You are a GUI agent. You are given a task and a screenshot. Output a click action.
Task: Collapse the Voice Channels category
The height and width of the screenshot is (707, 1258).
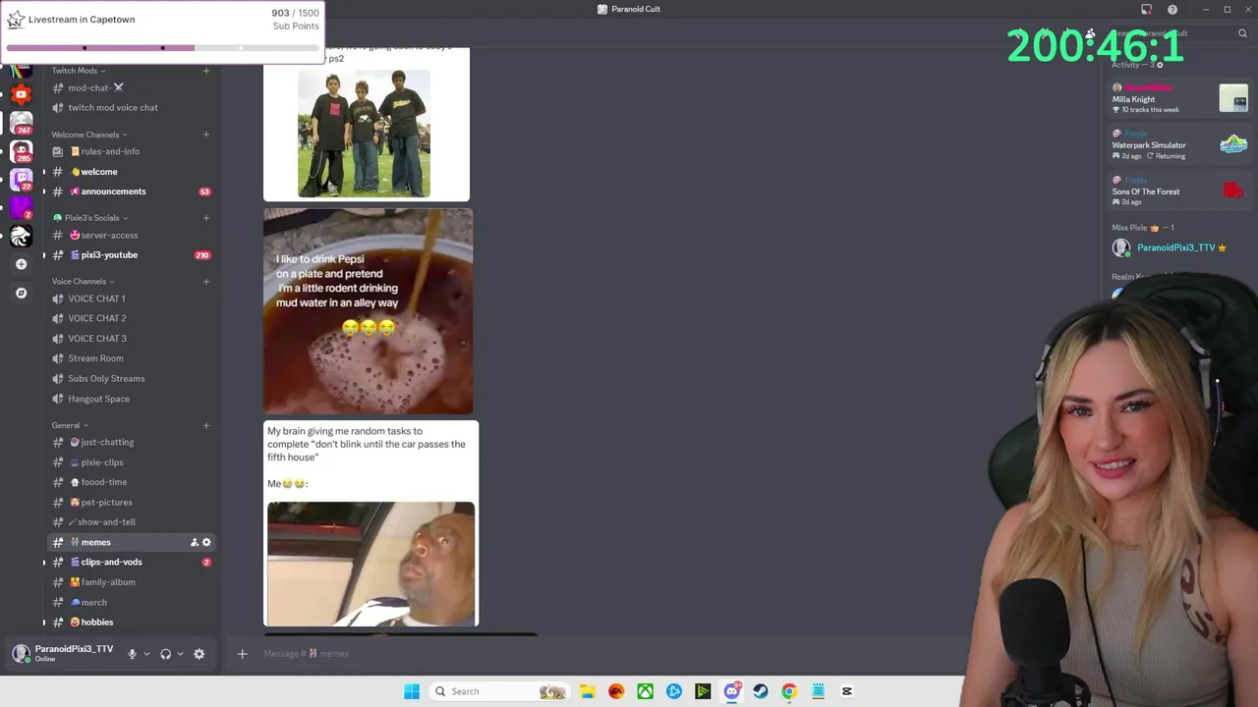click(x=83, y=282)
